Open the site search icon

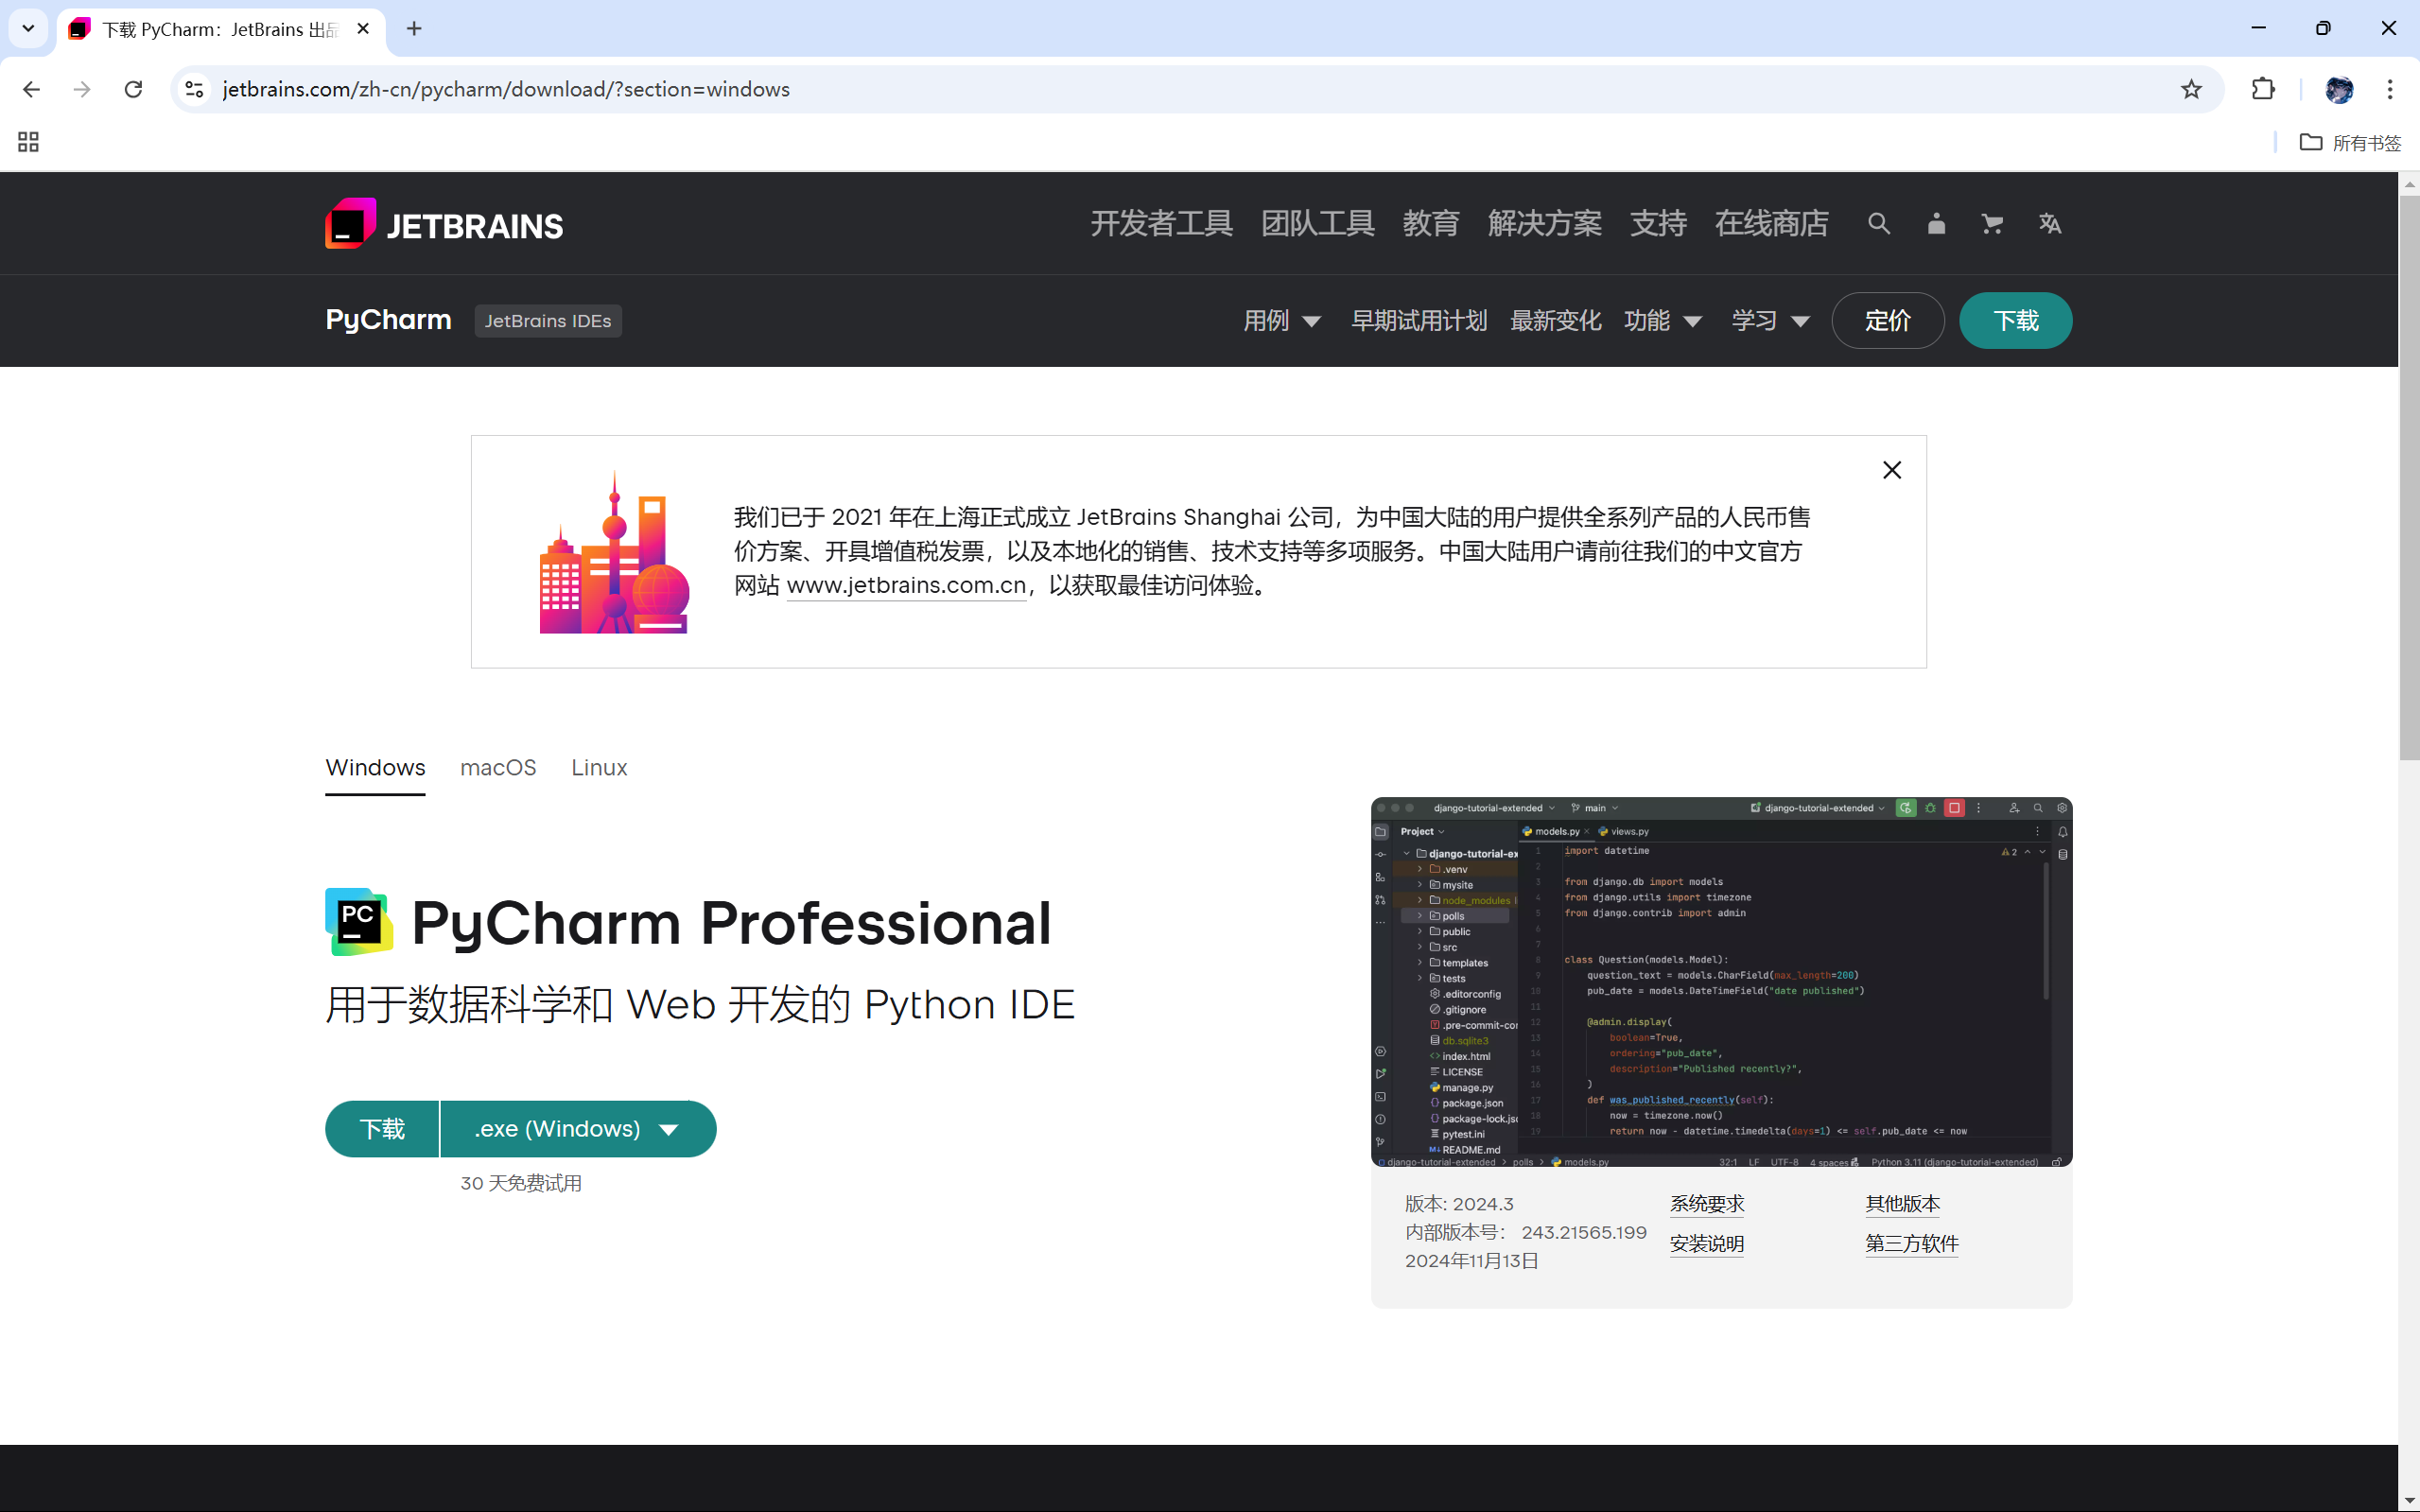[1879, 224]
